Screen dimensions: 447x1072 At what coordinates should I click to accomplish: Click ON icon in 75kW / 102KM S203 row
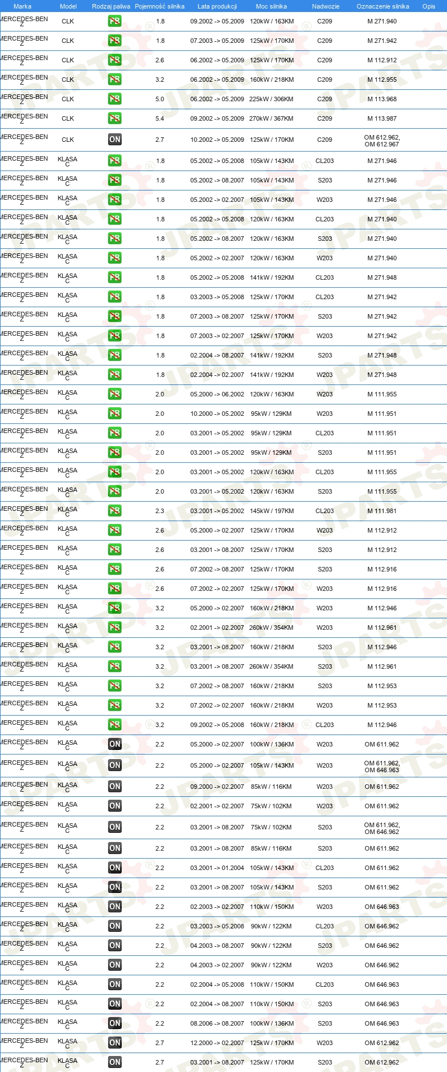point(114,827)
